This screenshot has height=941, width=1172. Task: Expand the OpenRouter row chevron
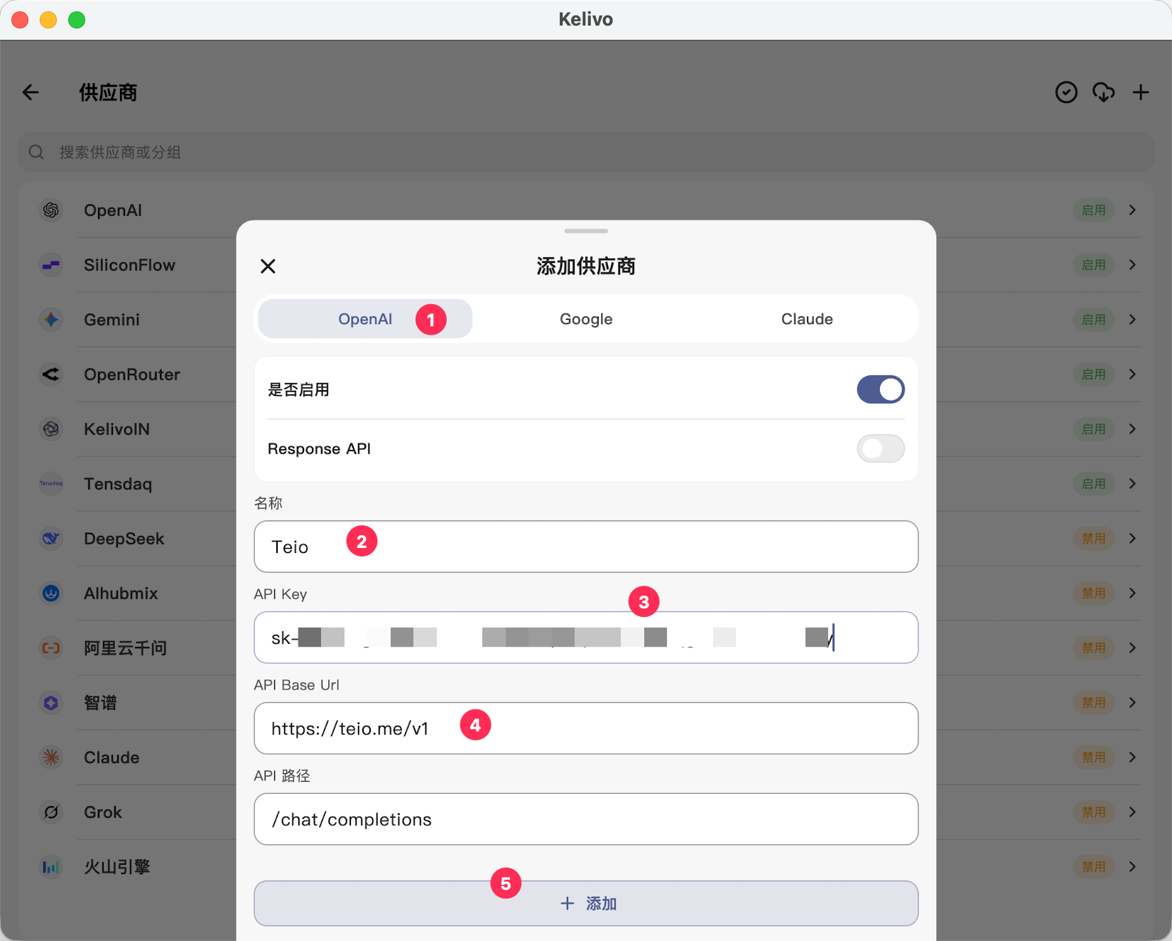click(x=1132, y=375)
